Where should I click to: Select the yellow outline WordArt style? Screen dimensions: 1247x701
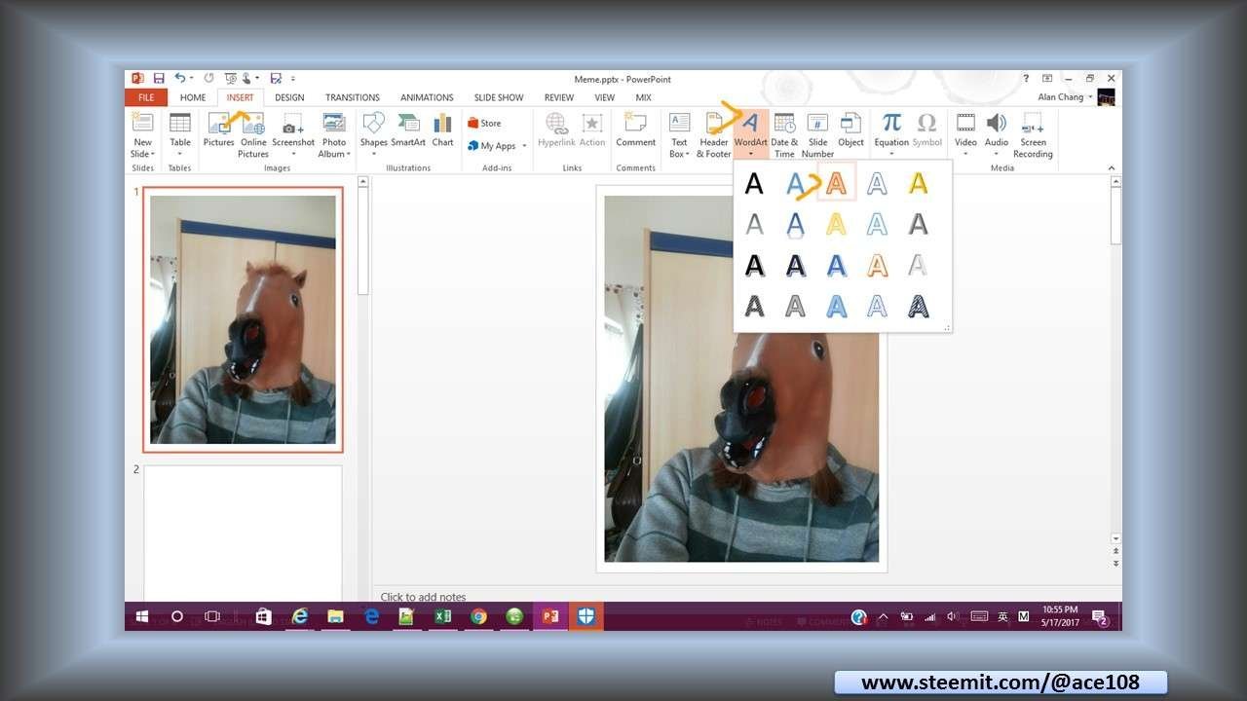click(x=836, y=225)
